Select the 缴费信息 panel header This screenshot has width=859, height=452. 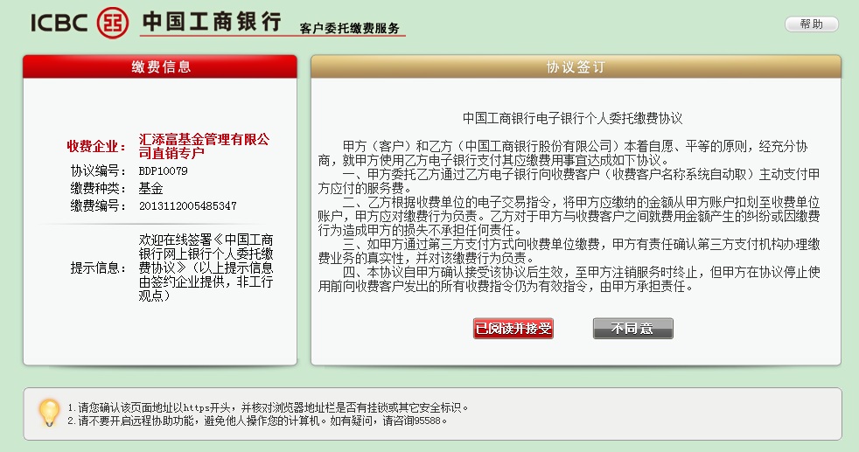[160, 67]
